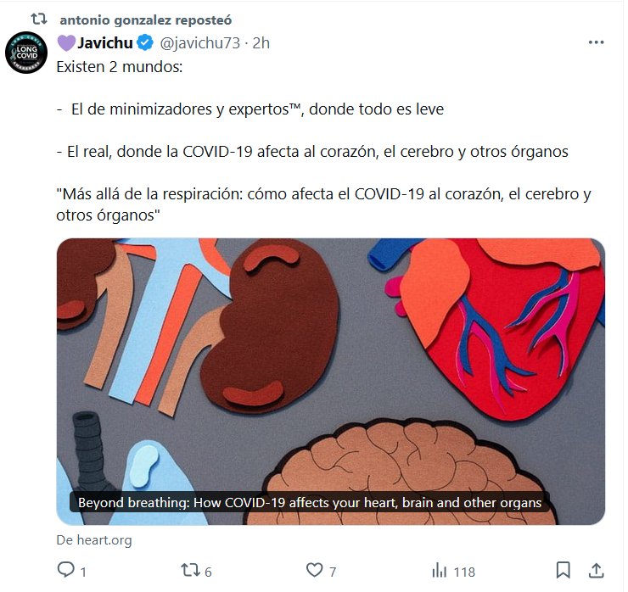Open the De heart.org source link
The width and height of the screenshot is (628, 592).
pos(94,540)
